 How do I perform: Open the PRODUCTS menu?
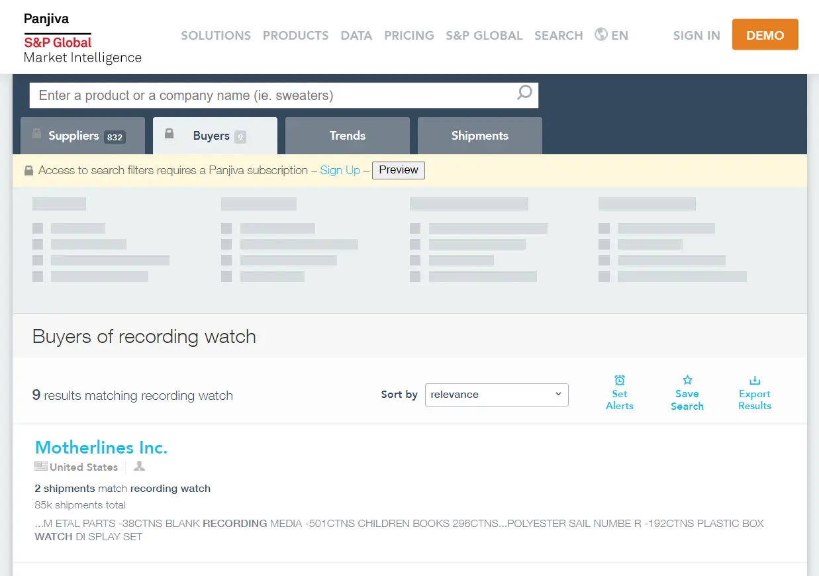(295, 35)
